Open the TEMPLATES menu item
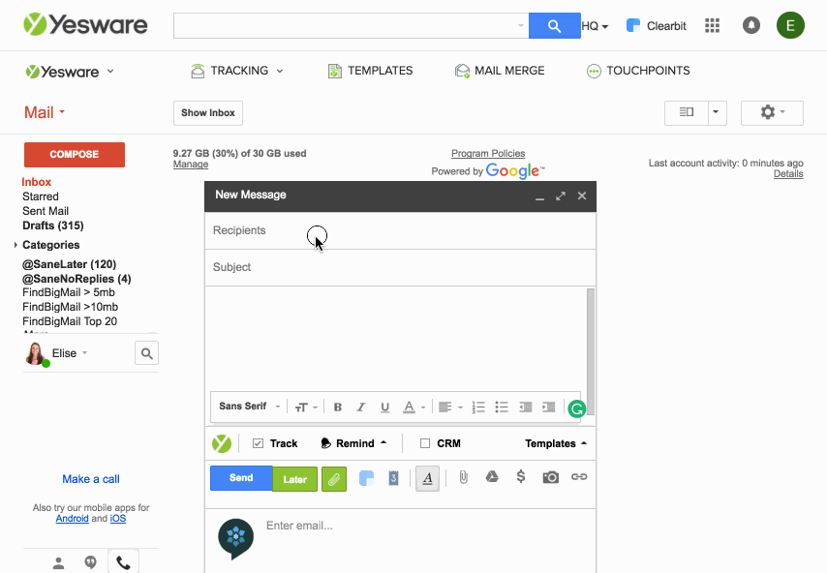Viewport: 827px width, 573px height. click(x=370, y=71)
